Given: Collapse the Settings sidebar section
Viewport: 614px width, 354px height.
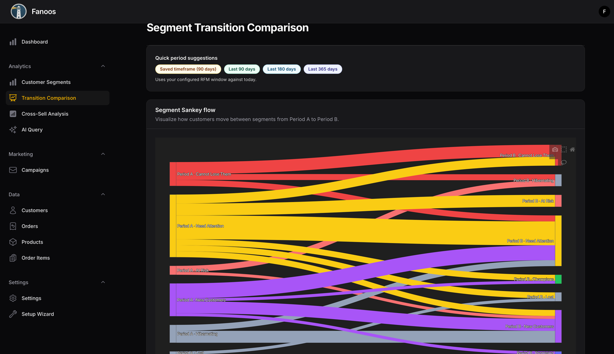Looking at the screenshot, I should pos(103,282).
